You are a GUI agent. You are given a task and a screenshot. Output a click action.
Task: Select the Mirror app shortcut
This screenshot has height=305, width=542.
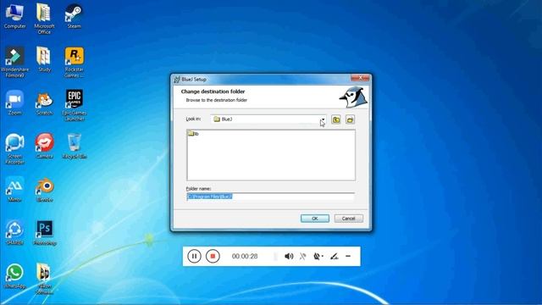click(15, 189)
